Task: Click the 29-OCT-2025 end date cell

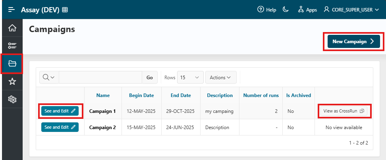Action: tap(180, 111)
